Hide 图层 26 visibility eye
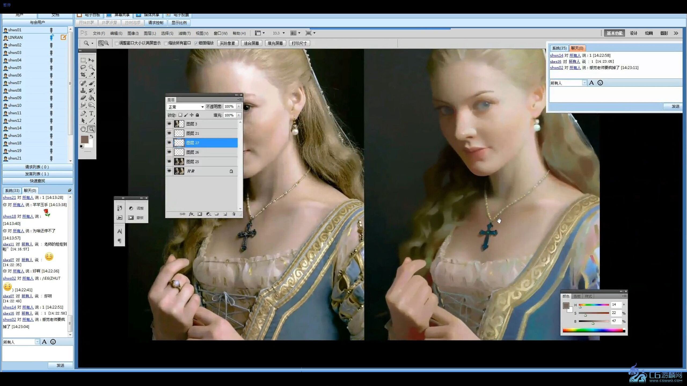The width and height of the screenshot is (687, 386). click(x=169, y=152)
